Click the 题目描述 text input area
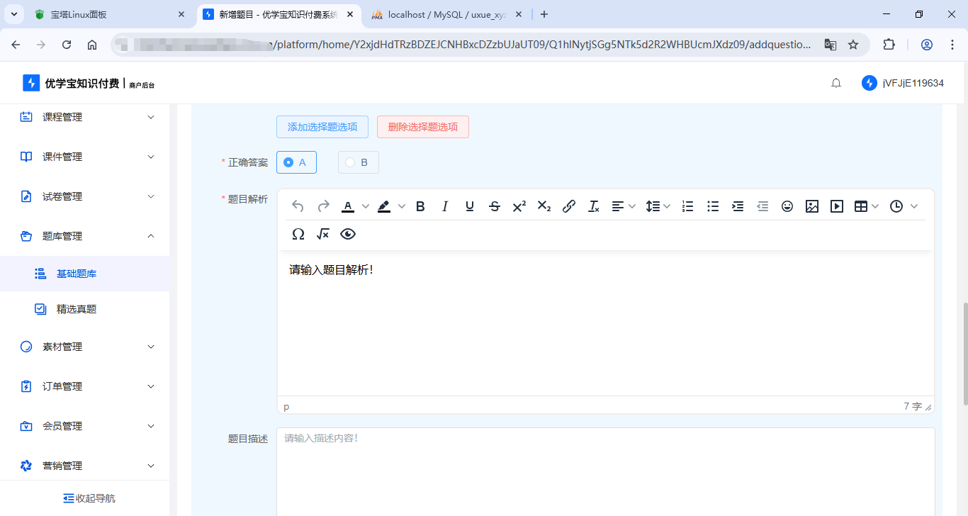 point(605,468)
